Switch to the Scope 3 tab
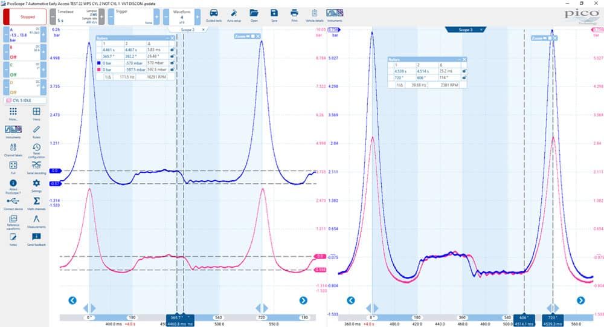Image resolution: width=604 pixels, height=327 pixels. (464, 30)
